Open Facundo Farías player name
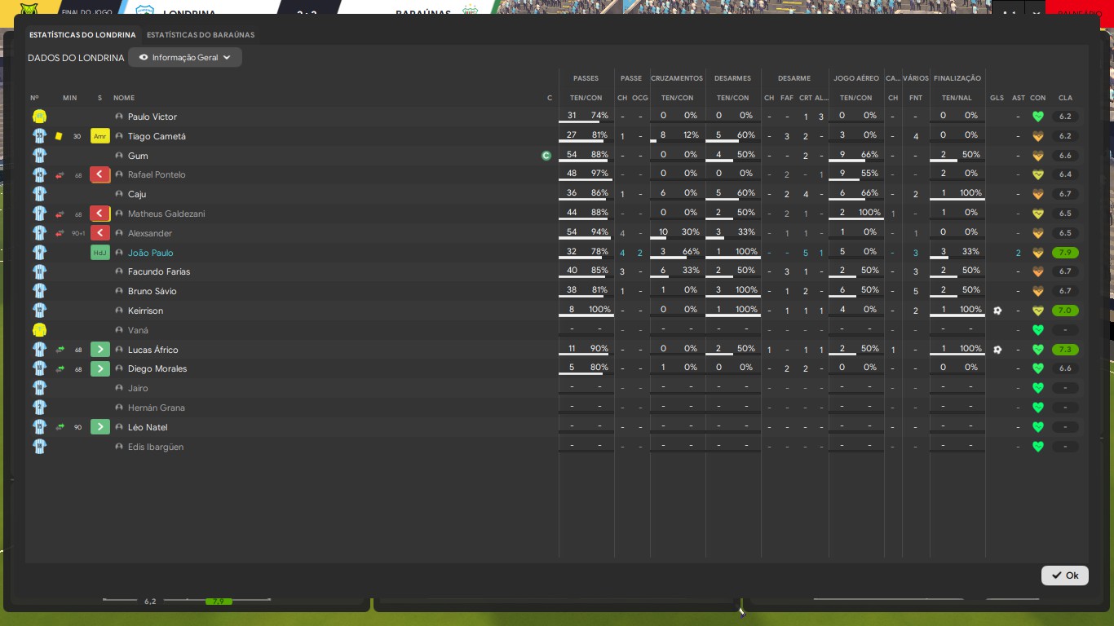 [159, 271]
